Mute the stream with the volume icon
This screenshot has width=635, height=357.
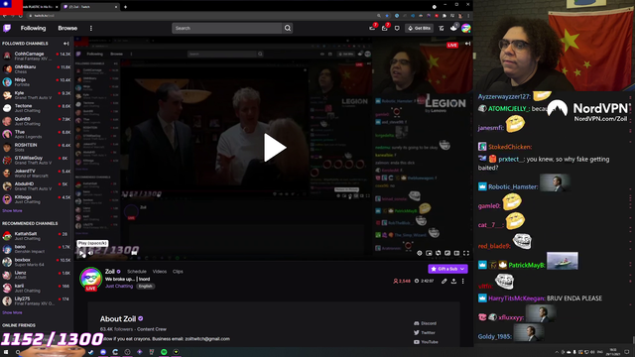click(x=91, y=254)
